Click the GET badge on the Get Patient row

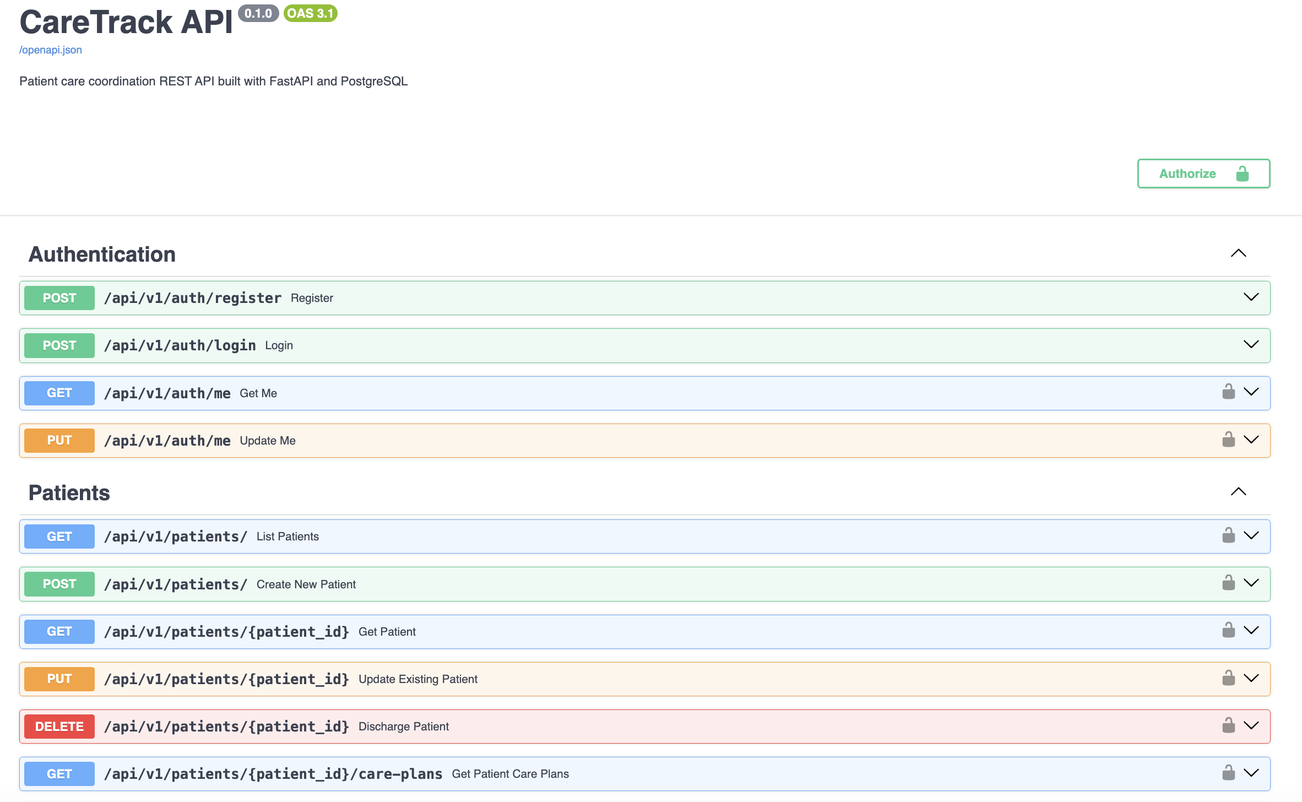coord(59,631)
